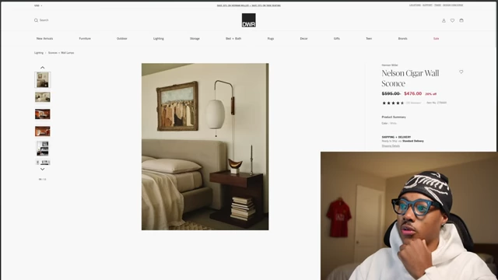Open the account profile icon
Viewport: 498px width, 280px height.
[x=444, y=21]
